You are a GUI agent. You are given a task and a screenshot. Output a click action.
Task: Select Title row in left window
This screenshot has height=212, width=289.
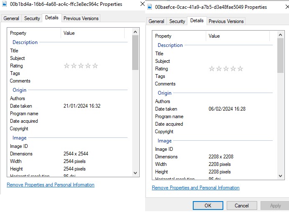(69, 51)
